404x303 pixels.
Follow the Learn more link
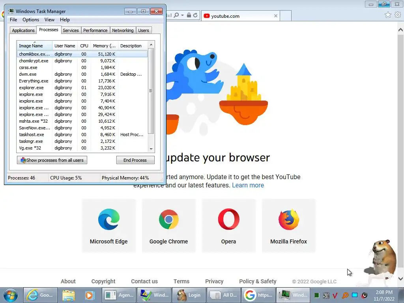(248, 185)
